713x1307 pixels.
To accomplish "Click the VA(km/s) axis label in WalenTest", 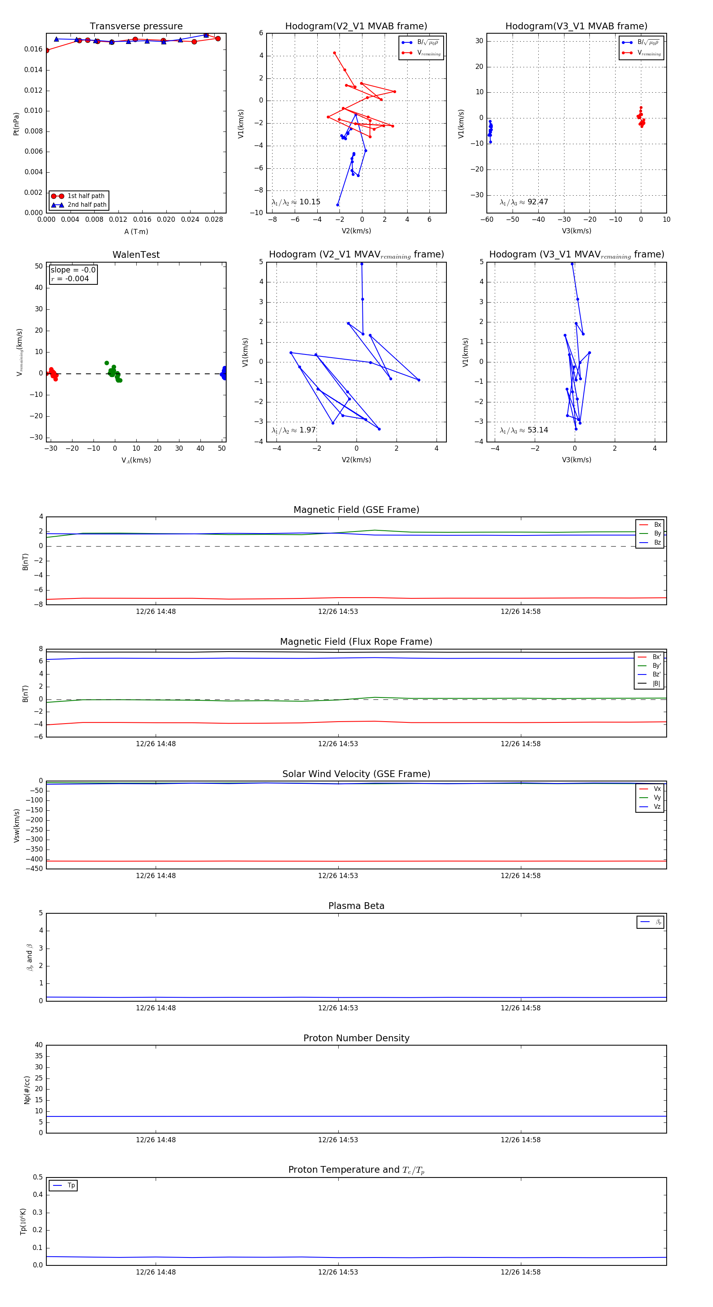I will click(136, 460).
